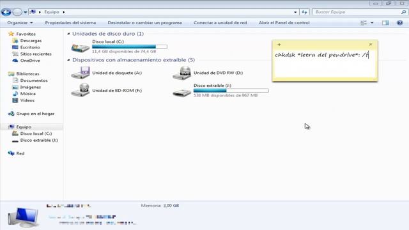Add a new sticky note with plus

pyautogui.click(x=279, y=45)
